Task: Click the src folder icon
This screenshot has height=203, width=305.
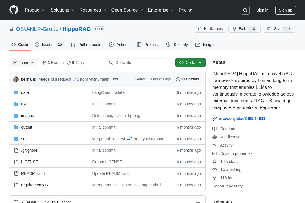Action: click(16, 139)
